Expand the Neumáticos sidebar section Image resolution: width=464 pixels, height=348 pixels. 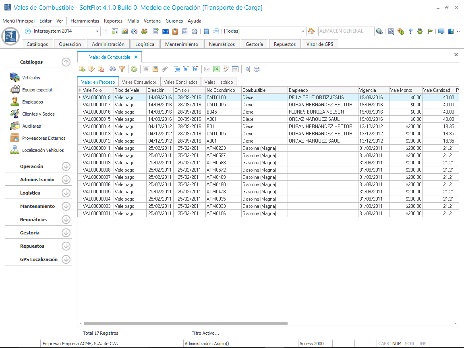[x=66, y=220]
